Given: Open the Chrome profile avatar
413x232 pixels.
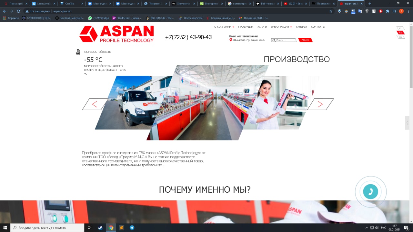Looking at the screenshot, I should click(x=401, y=11).
